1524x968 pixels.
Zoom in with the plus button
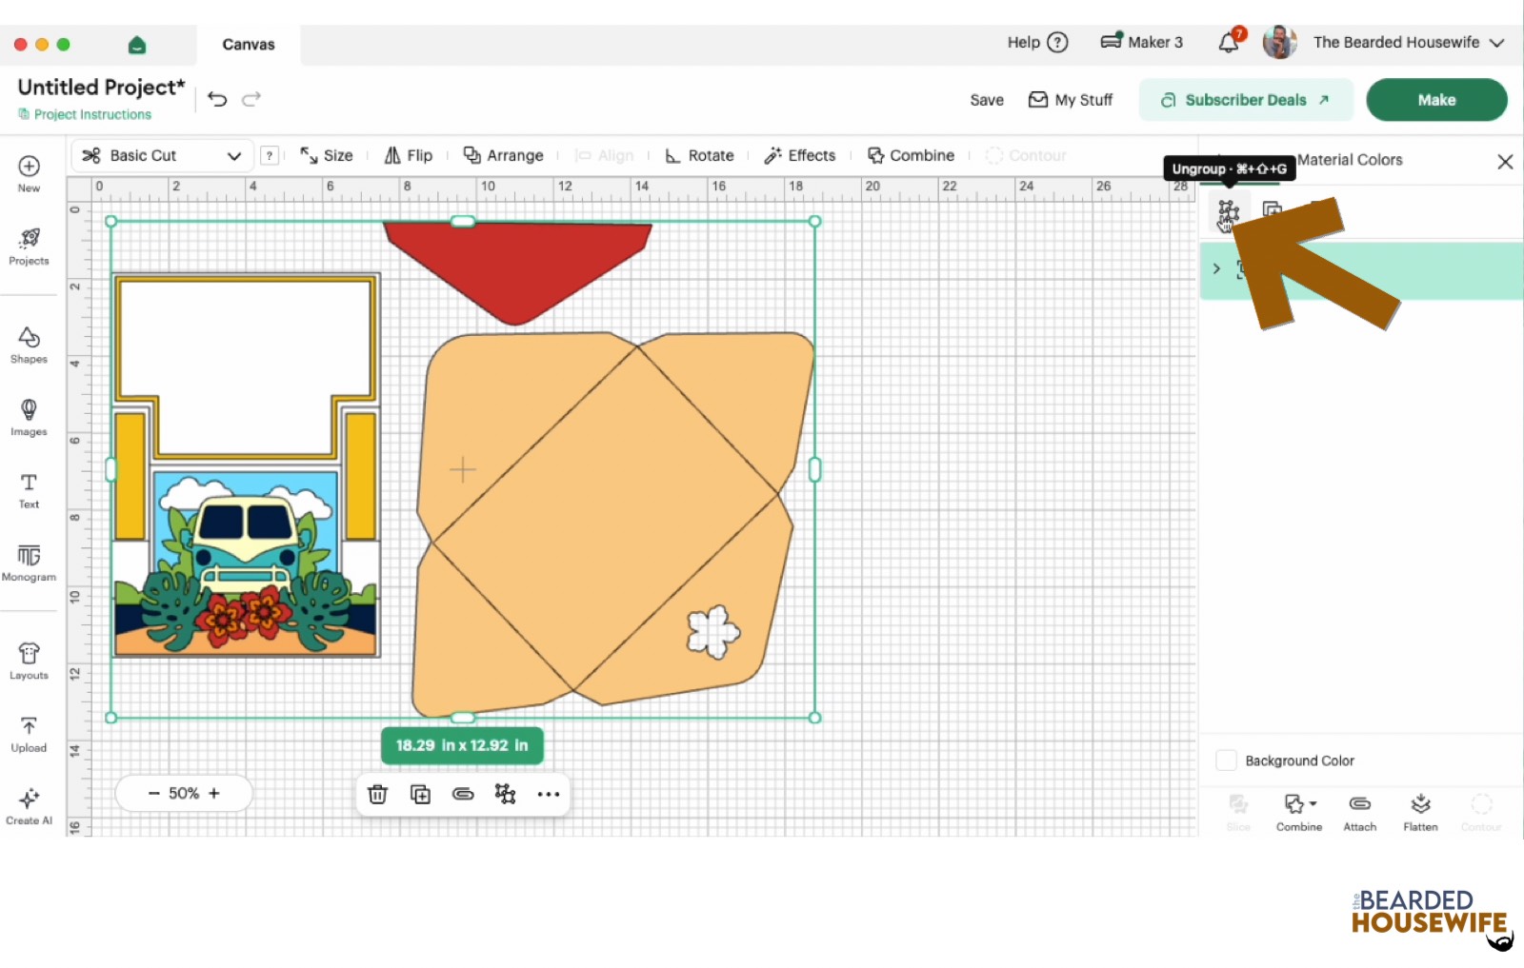click(214, 793)
